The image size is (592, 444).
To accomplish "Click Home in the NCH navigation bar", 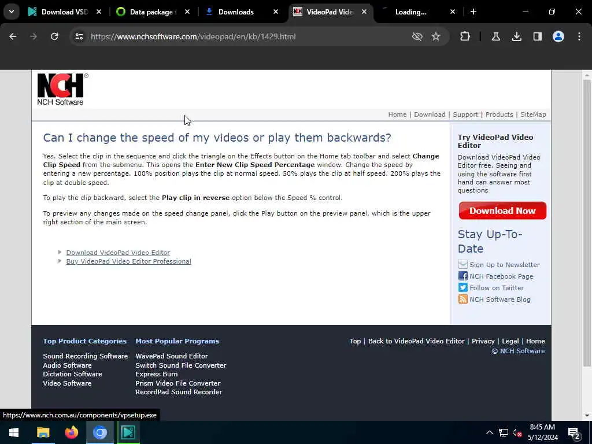I will click(x=397, y=114).
